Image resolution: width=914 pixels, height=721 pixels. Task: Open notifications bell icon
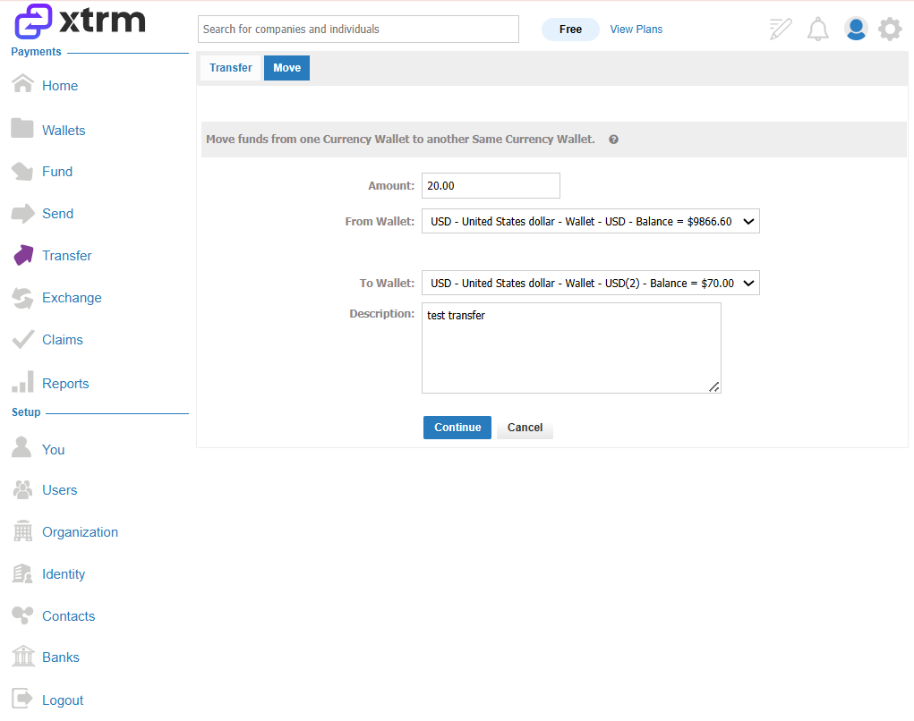(x=818, y=29)
